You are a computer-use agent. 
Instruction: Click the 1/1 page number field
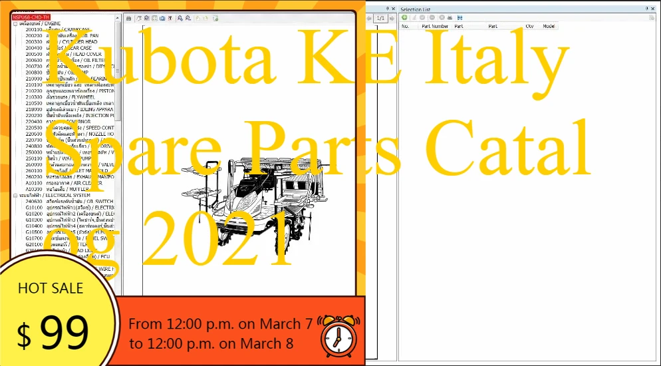(x=380, y=19)
